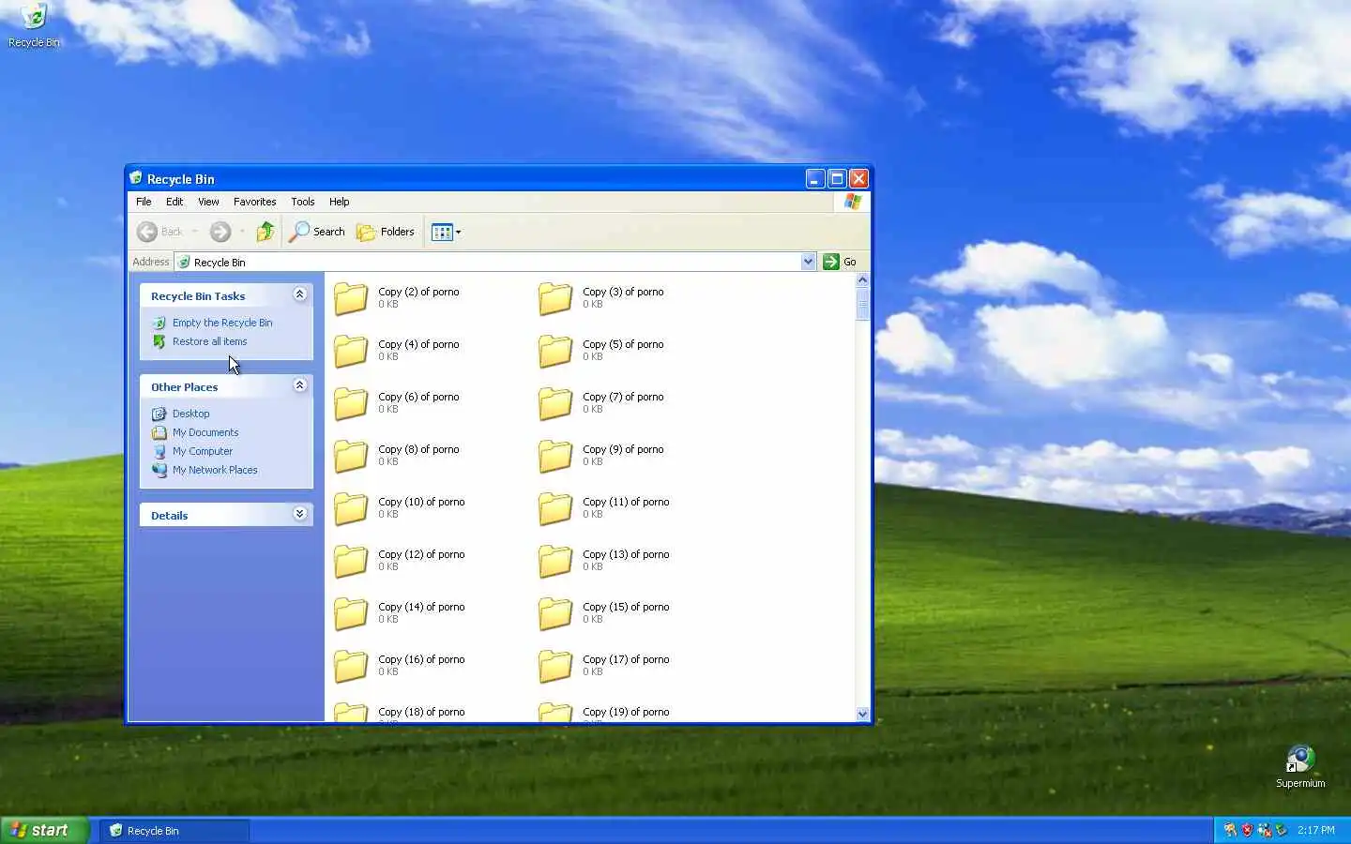Image resolution: width=1351 pixels, height=844 pixels.
Task: Click the Forward navigation arrow
Action: (220, 232)
